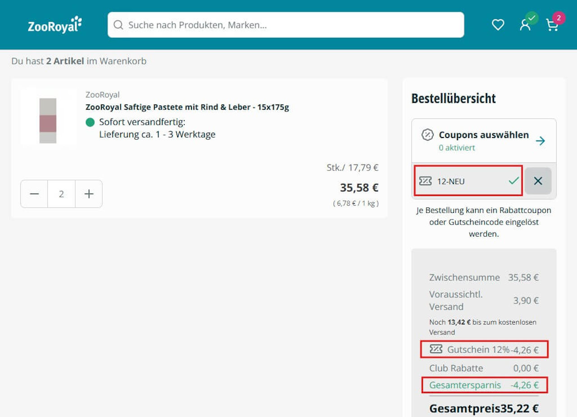Click the item price 35,58 €
The width and height of the screenshot is (577, 417).
(359, 188)
